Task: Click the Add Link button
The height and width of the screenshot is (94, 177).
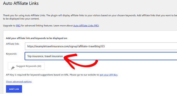Action: [x=14, y=89]
